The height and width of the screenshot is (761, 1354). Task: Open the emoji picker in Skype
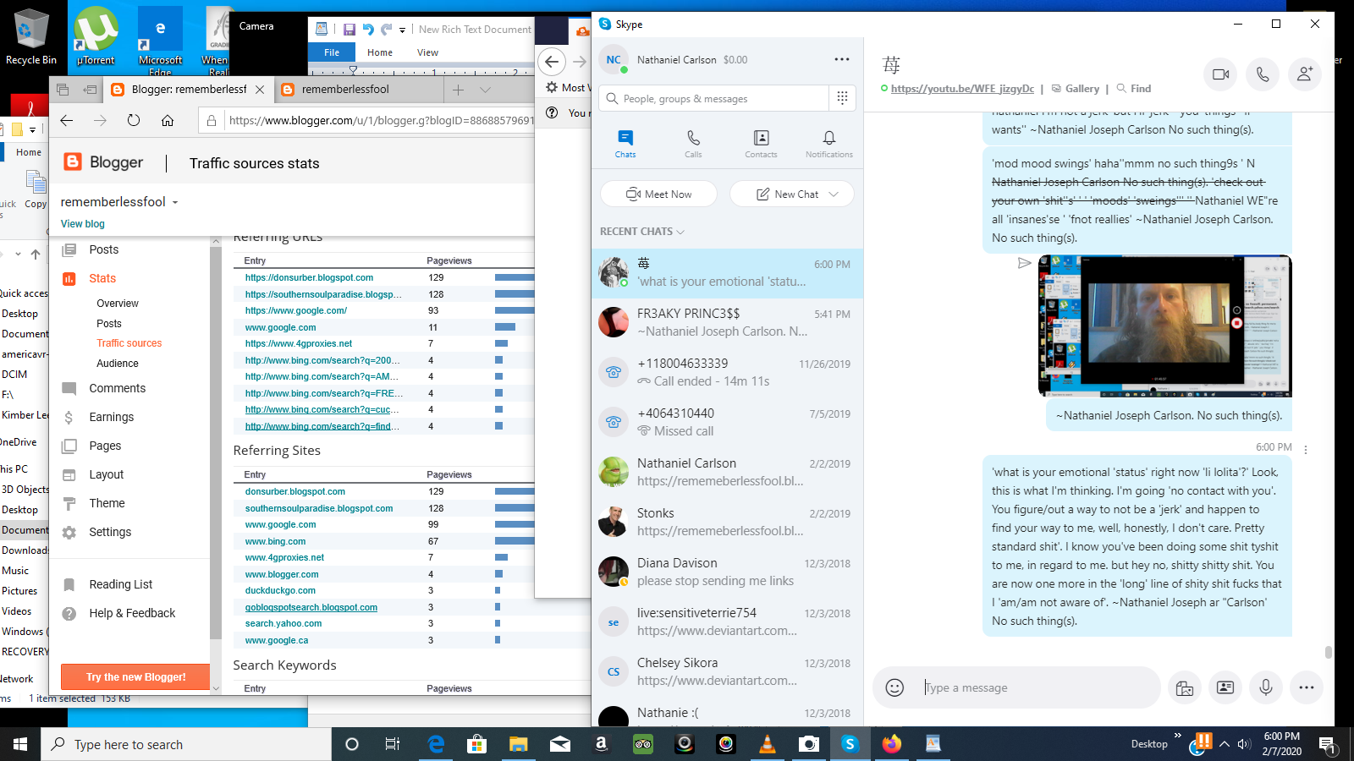(x=894, y=687)
